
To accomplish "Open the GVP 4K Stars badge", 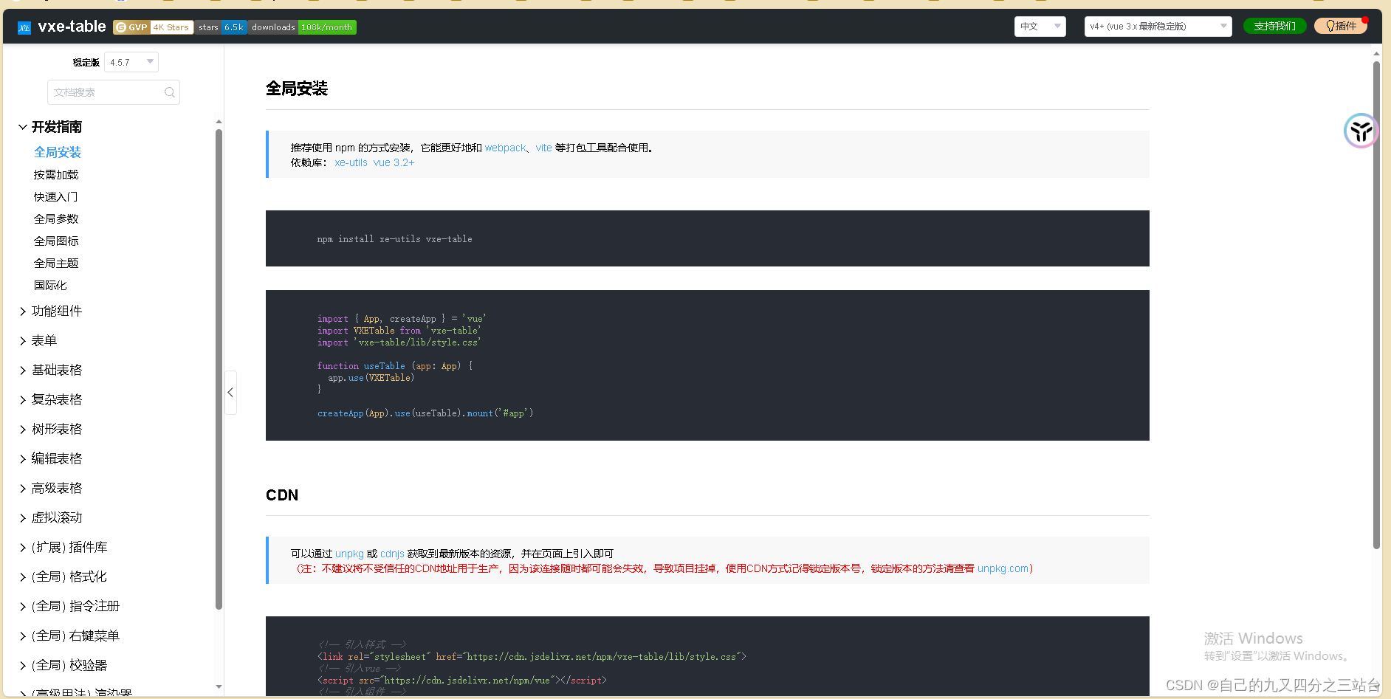I will [x=154, y=27].
